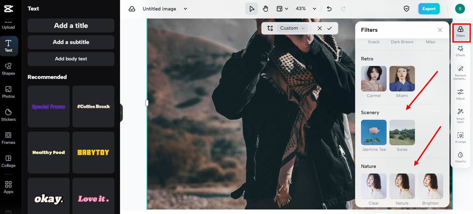Image resolution: width=473 pixels, height=214 pixels.
Task: Apply the Swiss scenery filter thumbnail
Action: pyautogui.click(x=402, y=132)
